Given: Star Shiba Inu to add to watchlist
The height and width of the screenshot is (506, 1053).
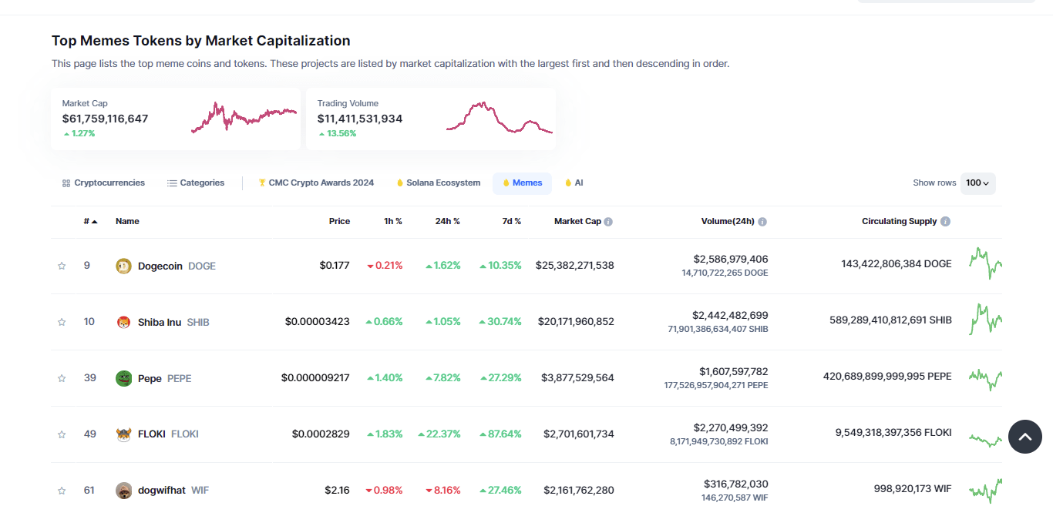Looking at the screenshot, I should [x=62, y=322].
